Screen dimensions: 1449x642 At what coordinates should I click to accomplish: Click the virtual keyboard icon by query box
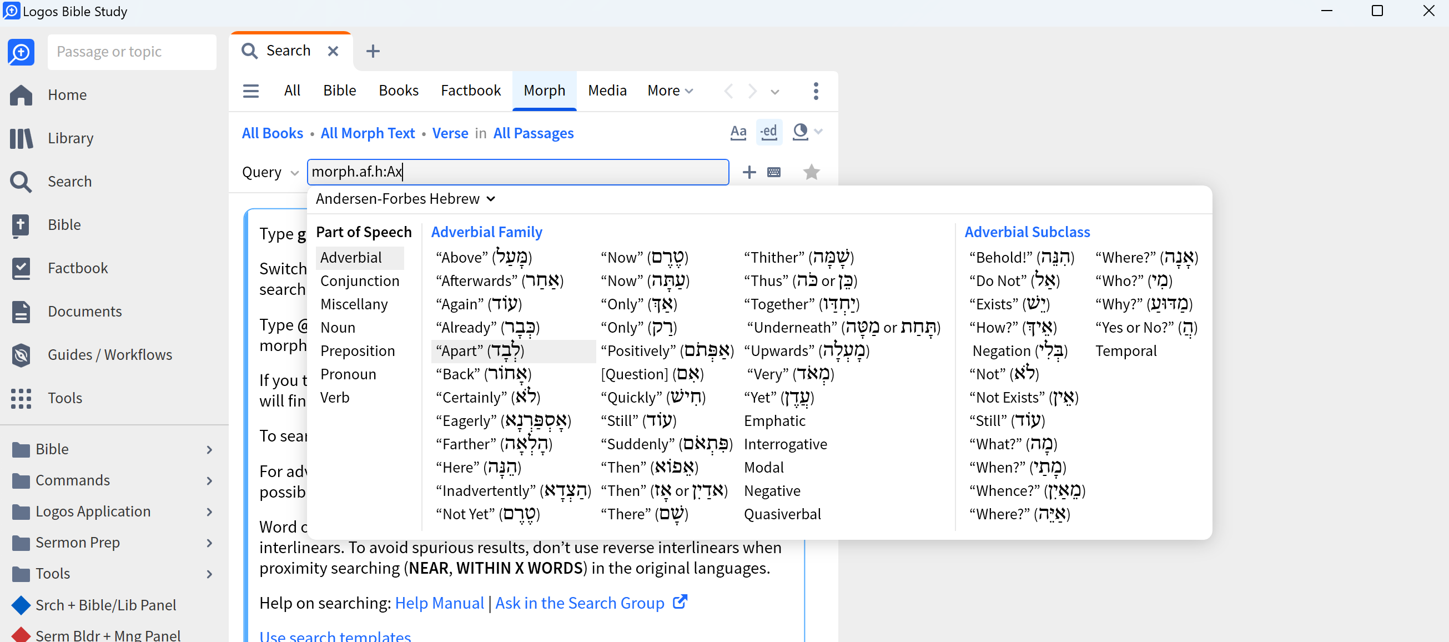(773, 172)
